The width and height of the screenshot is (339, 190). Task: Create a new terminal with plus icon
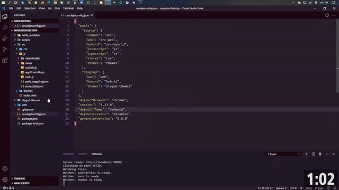click(x=306, y=154)
